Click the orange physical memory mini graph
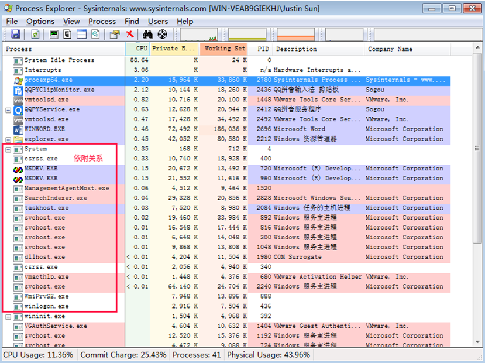Screen dimensions: 485x363 click(x=296, y=35)
